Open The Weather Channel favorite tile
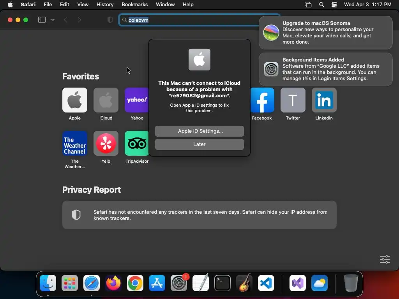The width and height of the screenshot is (399, 299). tap(74, 143)
